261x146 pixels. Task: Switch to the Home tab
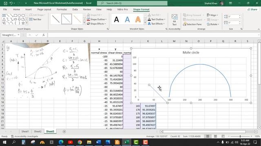pos(16,9)
